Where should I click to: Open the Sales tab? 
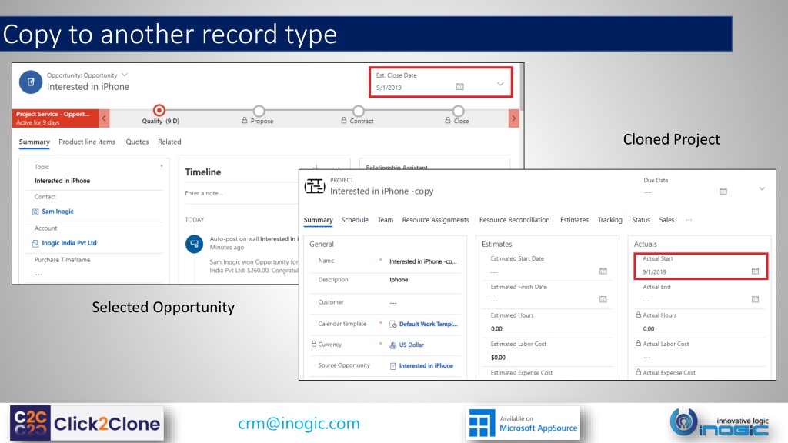tap(666, 220)
